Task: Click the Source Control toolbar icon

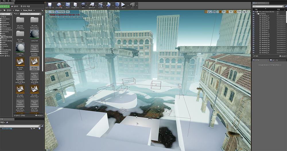Action: tap(59, 5)
